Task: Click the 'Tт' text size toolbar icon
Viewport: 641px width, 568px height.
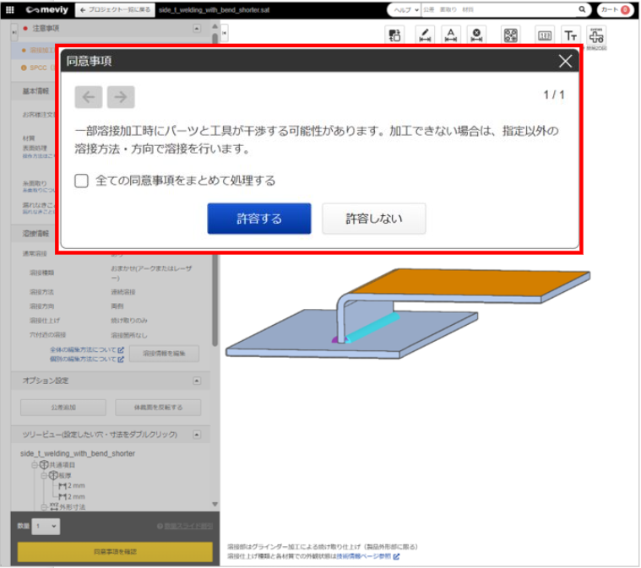Action: pyautogui.click(x=571, y=35)
